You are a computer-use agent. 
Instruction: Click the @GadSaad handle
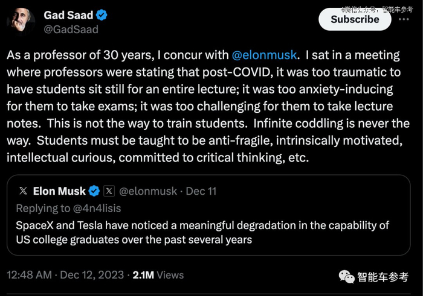71,29
